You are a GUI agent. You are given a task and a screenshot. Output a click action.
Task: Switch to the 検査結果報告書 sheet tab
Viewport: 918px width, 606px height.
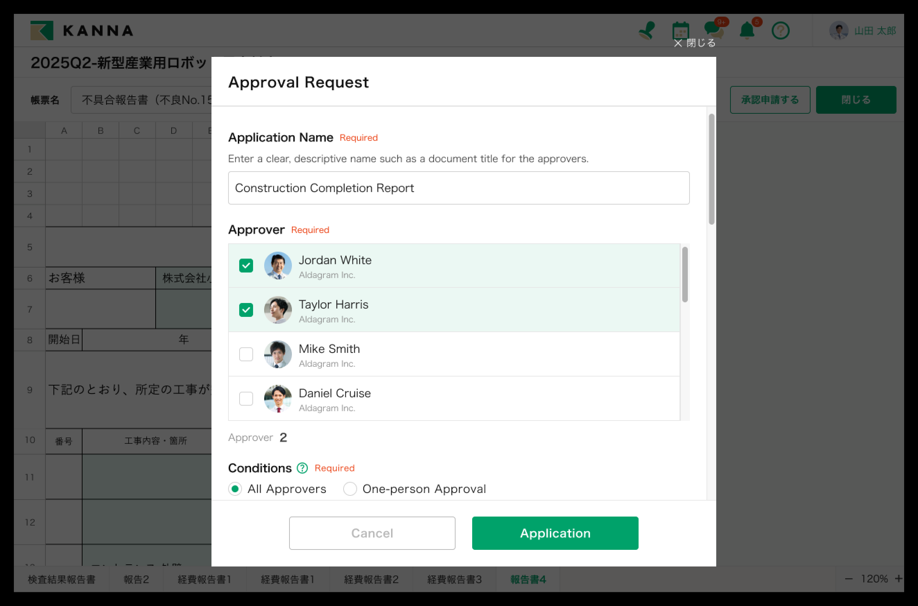click(x=61, y=579)
